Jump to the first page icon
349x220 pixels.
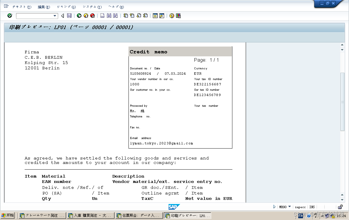tap(125, 16)
